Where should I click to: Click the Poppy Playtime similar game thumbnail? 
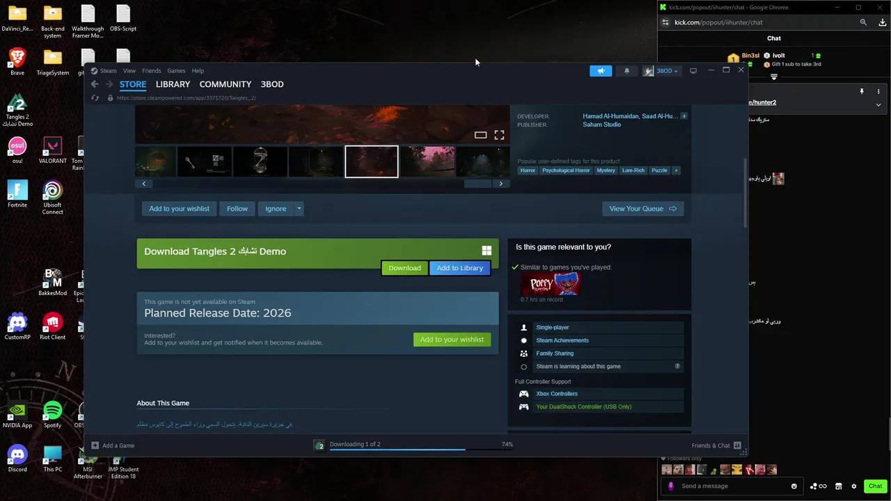[551, 284]
